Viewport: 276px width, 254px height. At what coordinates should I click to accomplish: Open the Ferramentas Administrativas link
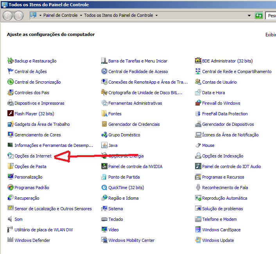(135, 103)
